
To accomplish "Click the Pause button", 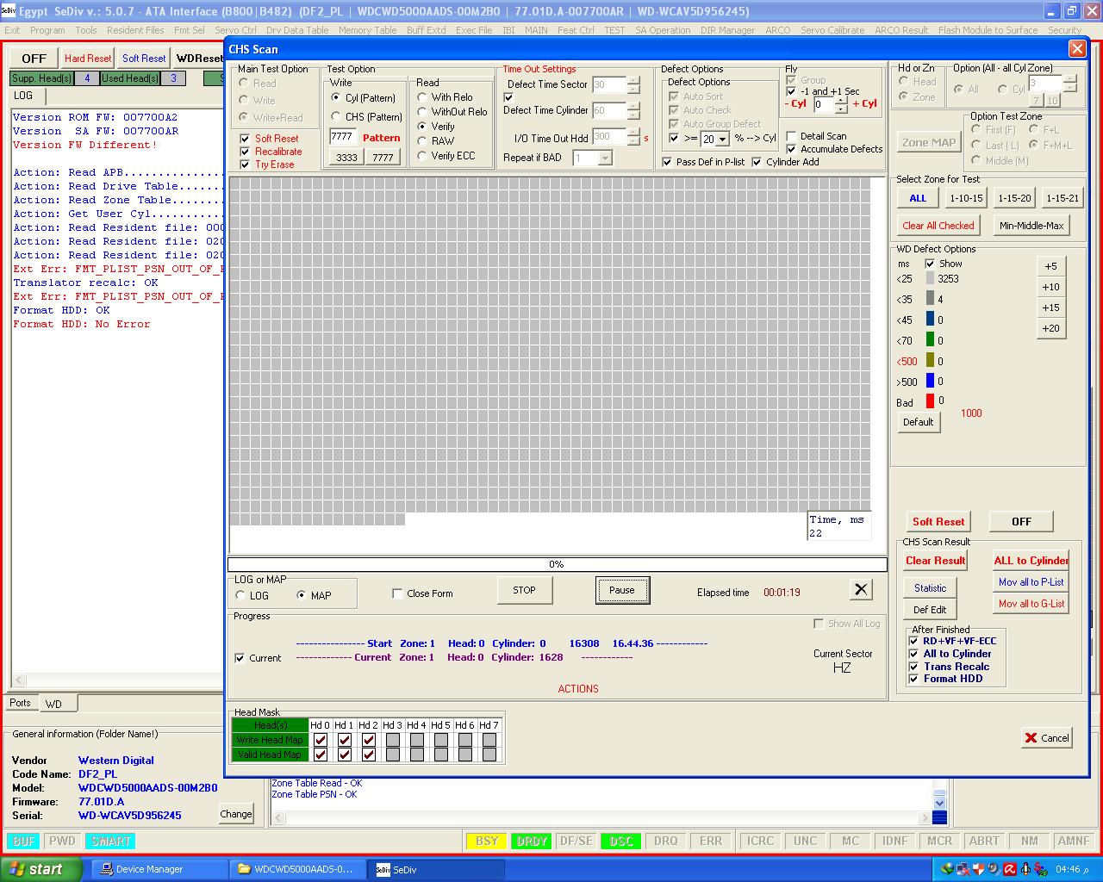I will (622, 590).
